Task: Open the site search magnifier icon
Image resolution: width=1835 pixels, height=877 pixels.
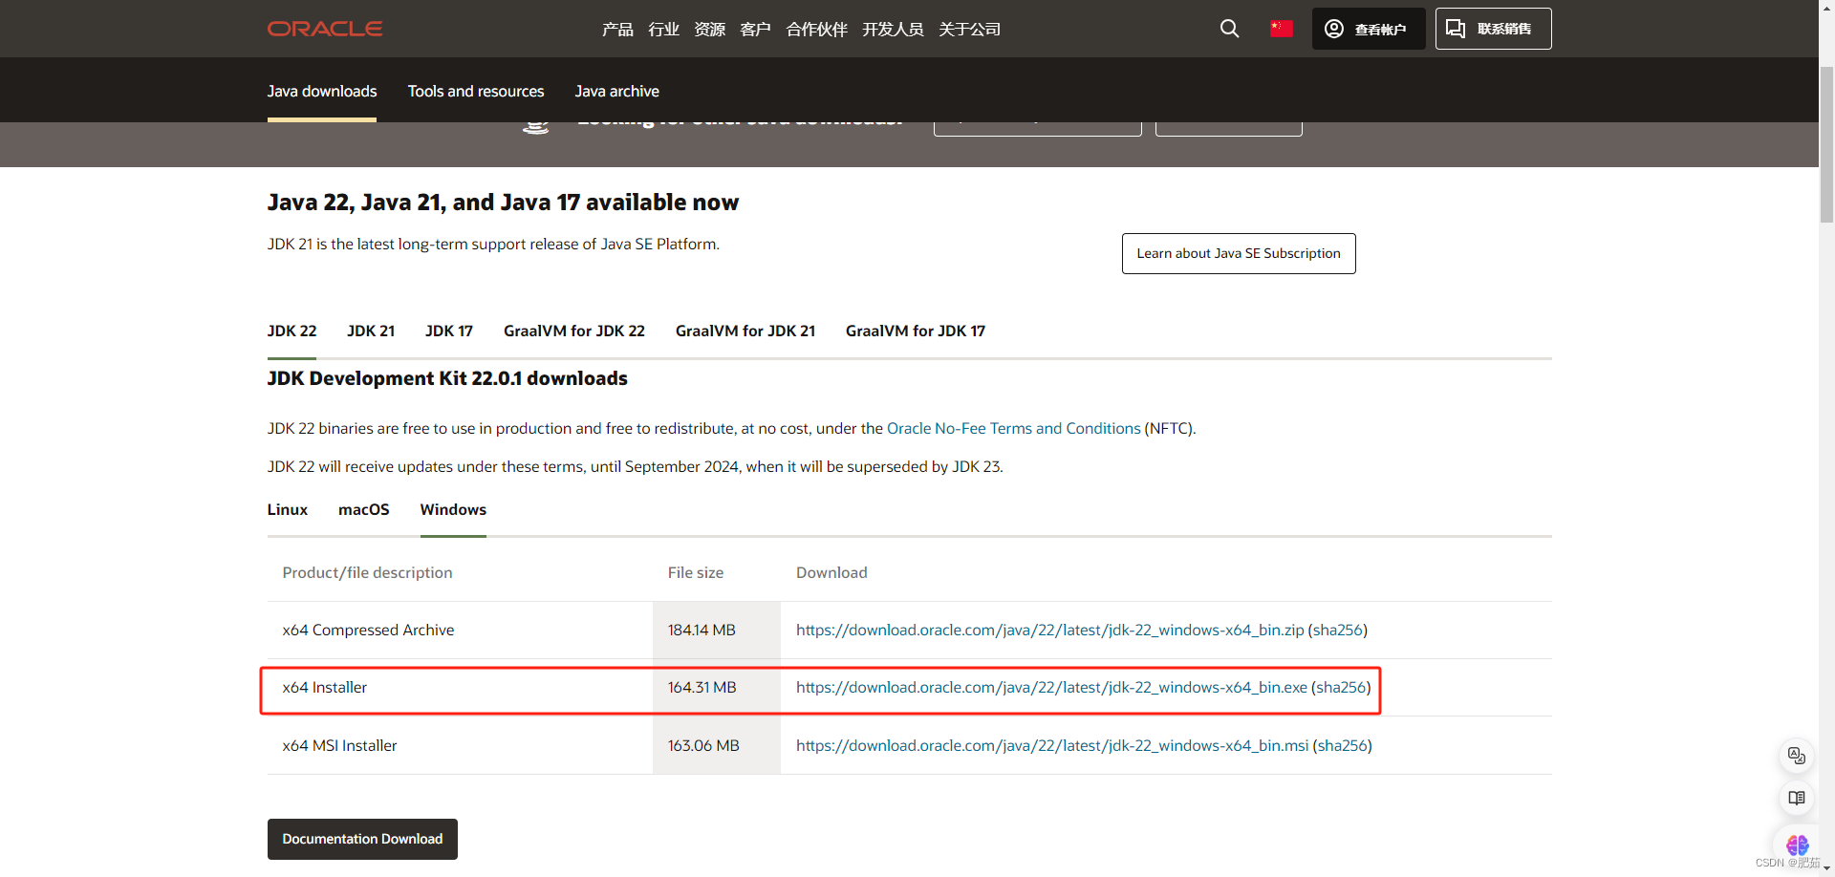Action: tap(1229, 29)
